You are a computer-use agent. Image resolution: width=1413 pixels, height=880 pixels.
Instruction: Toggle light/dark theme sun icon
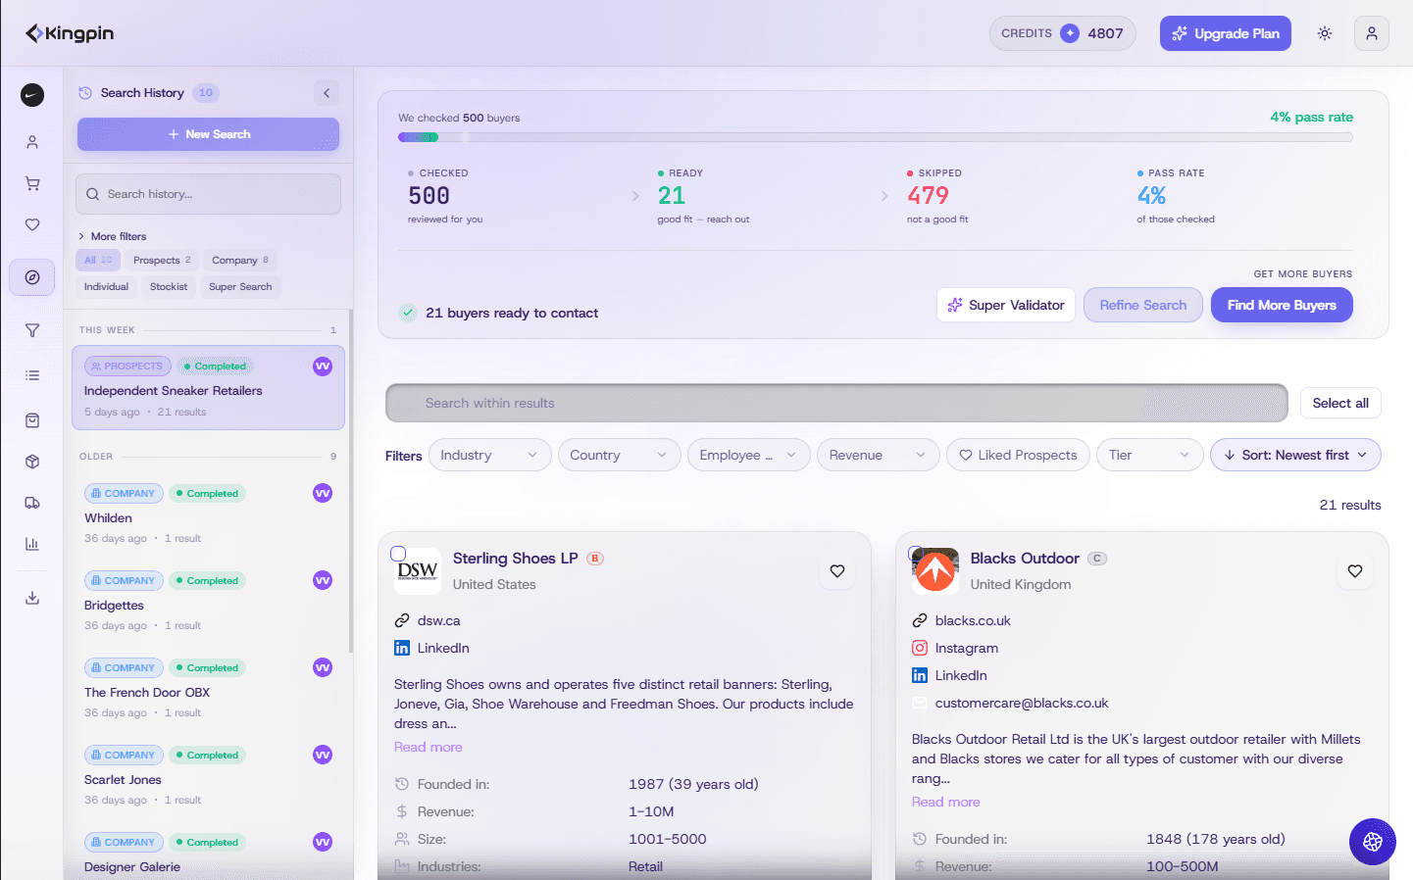[x=1325, y=33]
